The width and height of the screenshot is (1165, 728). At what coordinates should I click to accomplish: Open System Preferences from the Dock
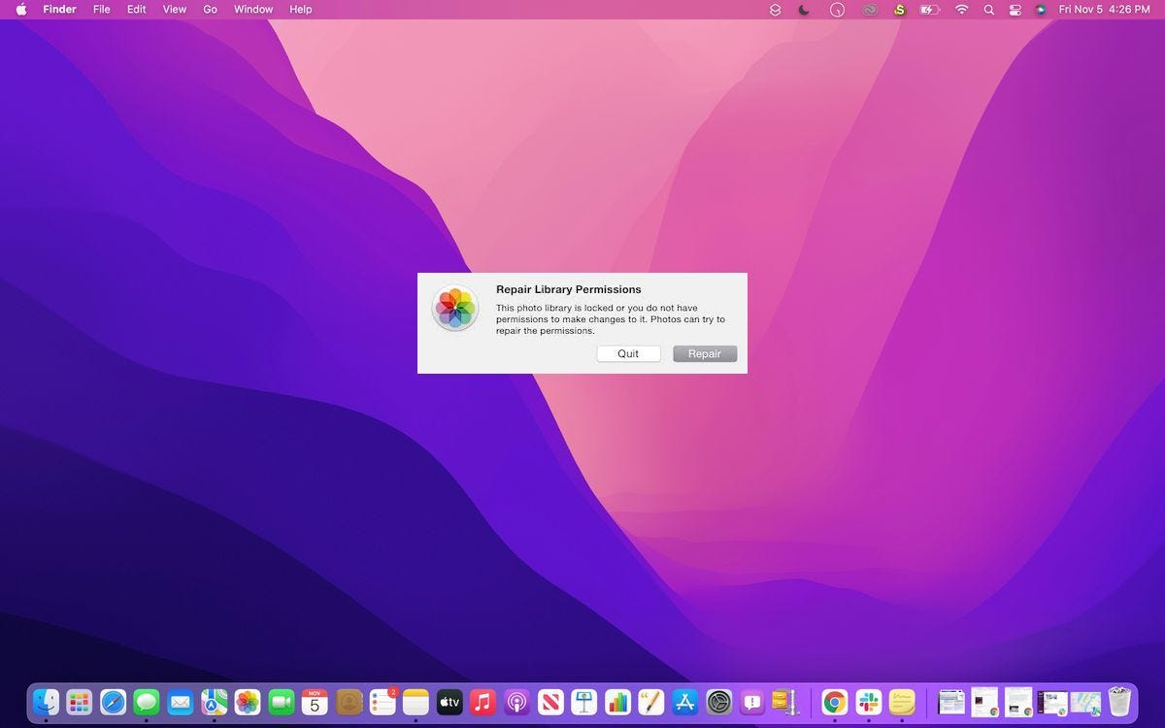[719, 702]
